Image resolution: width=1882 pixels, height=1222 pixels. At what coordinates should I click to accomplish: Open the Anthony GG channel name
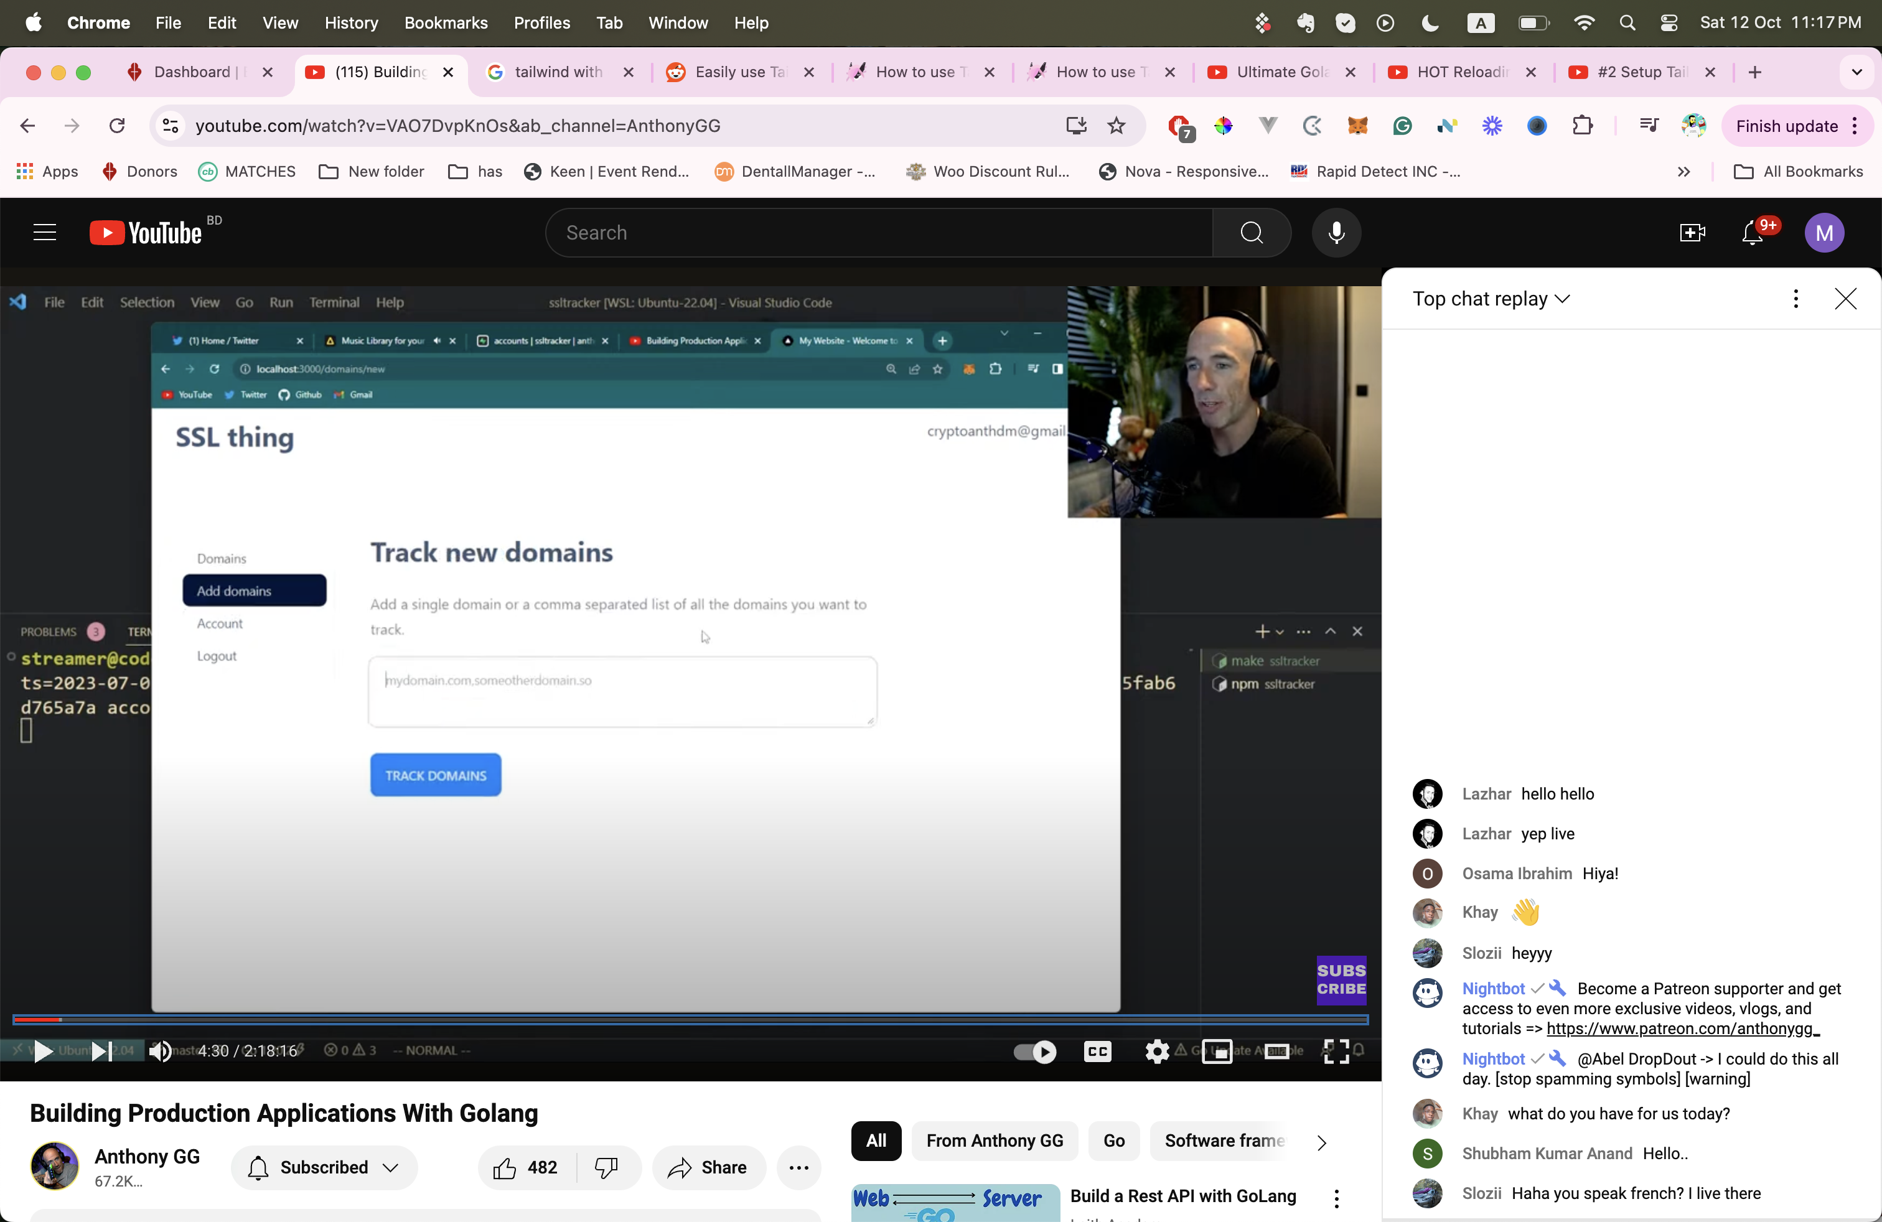147,1157
